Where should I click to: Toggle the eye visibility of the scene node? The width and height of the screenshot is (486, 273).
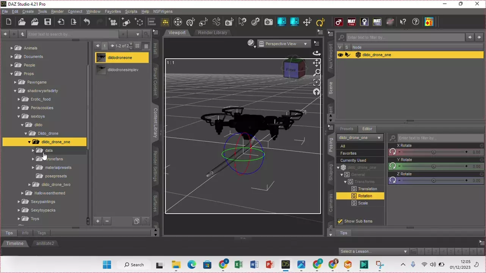pos(340,55)
